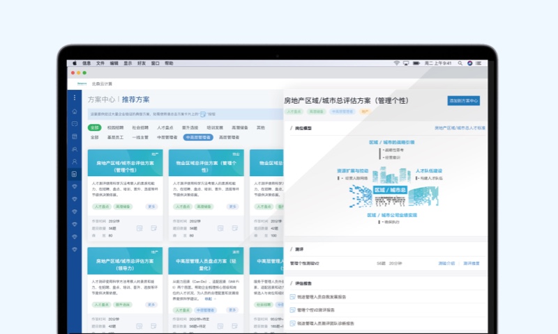This screenshot has width=558, height=334.
Task: Open the 帮助 menu in menu bar
Action: [169, 63]
